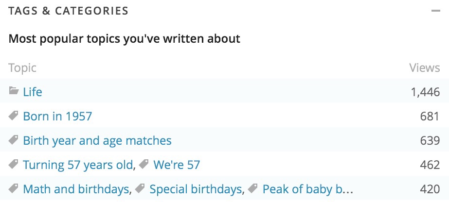Open the Born in 1957 tag
Image resolution: width=449 pixels, height=202 pixels.
(57, 117)
